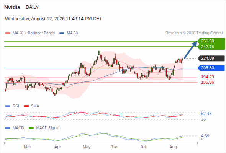Click the green MACD Signal legend swatch

click(31, 128)
